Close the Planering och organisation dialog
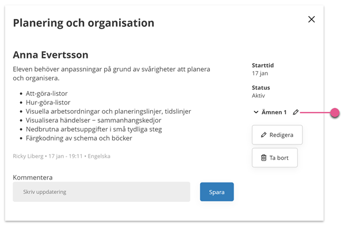 (311, 20)
